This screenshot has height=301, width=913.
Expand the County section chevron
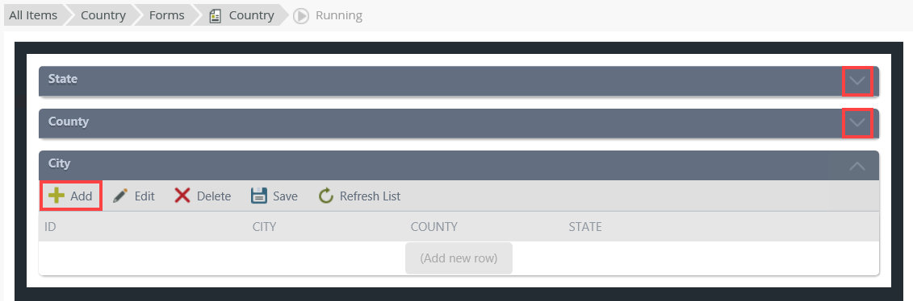[857, 123]
